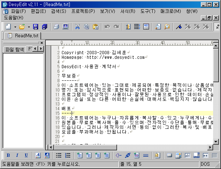The width and height of the screenshot is (221, 169).
Task: Switch to HEX mode with the HEX icon
Action: 146,27
